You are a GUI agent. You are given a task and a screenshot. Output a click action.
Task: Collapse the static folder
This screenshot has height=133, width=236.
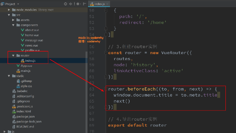9,76
